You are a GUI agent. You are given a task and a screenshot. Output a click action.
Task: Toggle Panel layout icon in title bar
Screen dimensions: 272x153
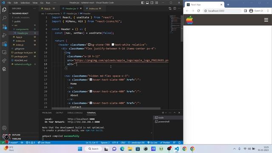coord(147,3)
